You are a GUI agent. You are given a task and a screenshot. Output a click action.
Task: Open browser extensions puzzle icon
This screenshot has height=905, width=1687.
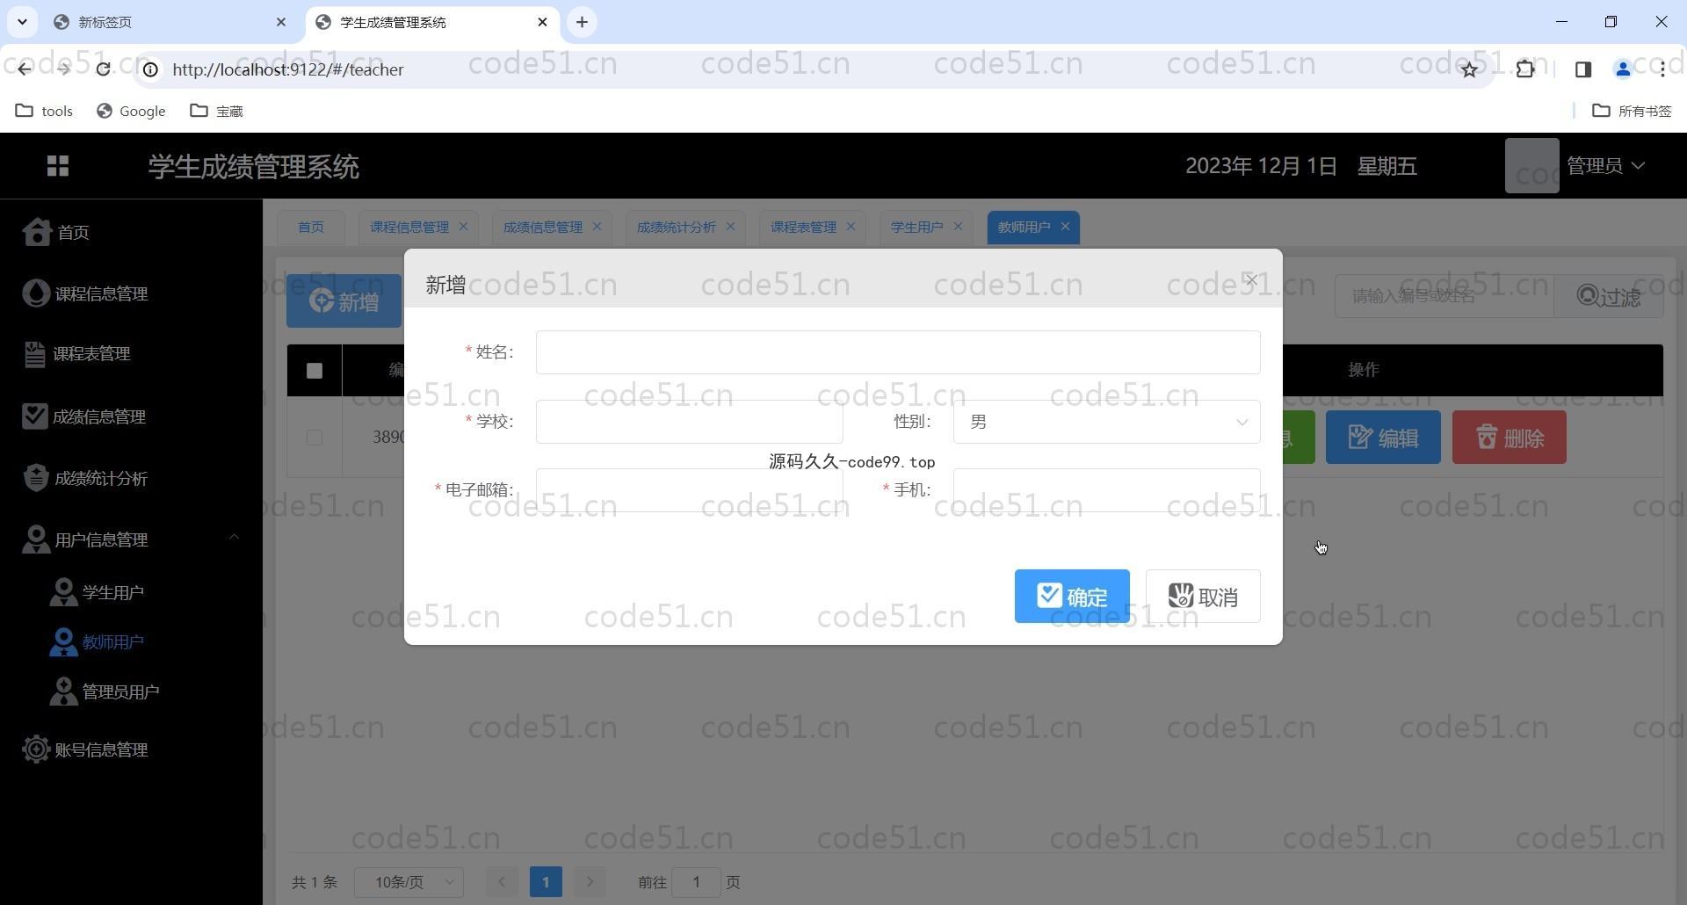[x=1525, y=69]
